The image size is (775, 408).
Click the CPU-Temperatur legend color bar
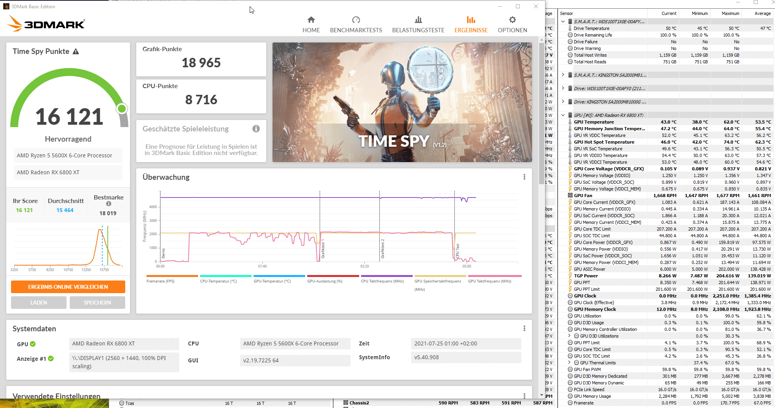click(x=226, y=276)
